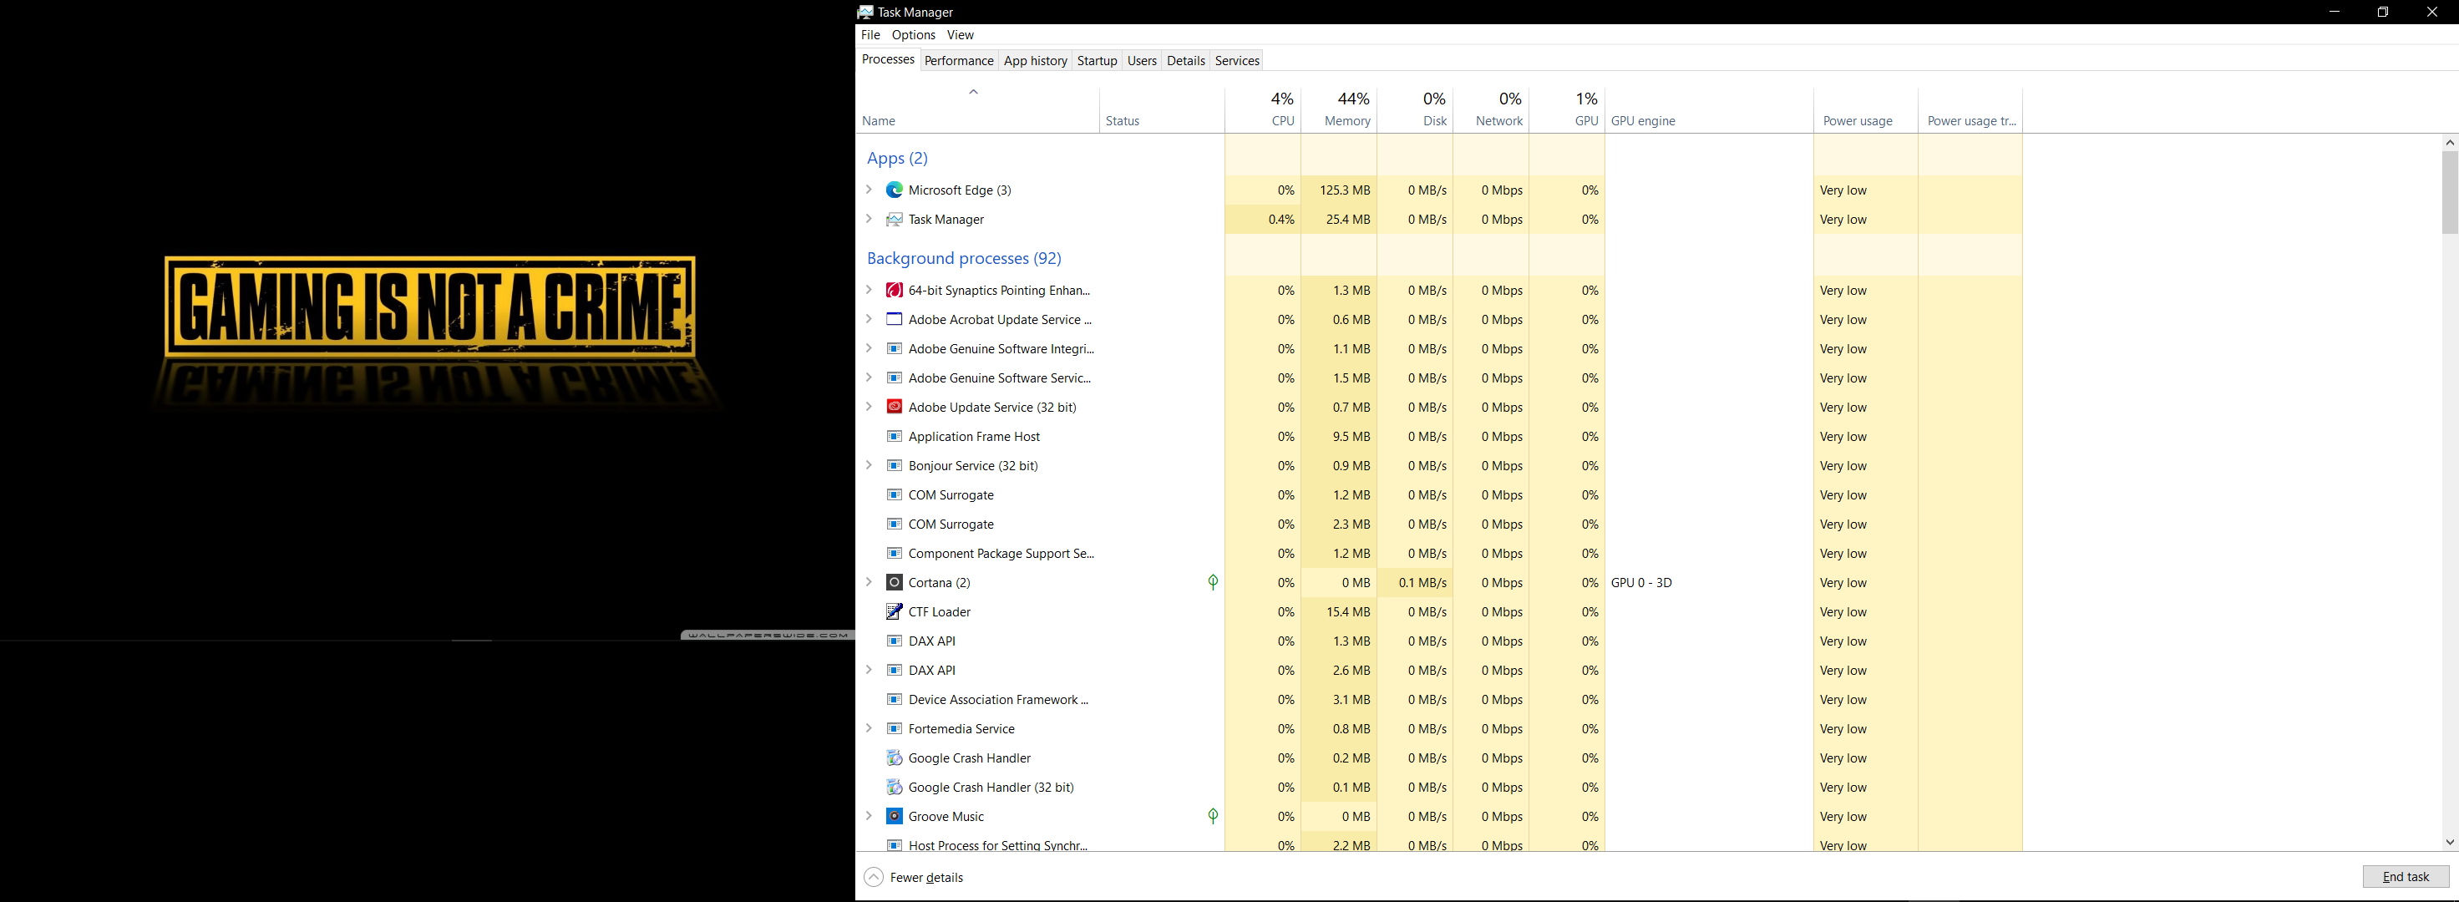Switch to the Performance tab
Image resolution: width=2459 pixels, height=902 pixels.
[x=958, y=60]
